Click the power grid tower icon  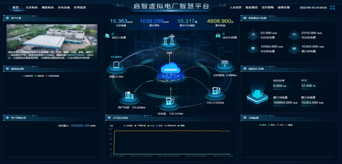coord(169,40)
